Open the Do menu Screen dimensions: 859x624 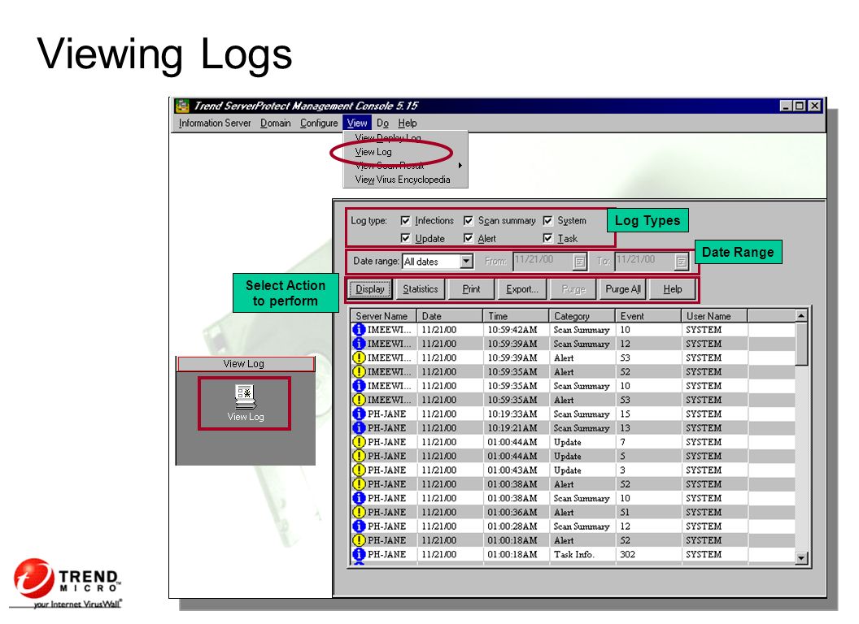click(382, 123)
